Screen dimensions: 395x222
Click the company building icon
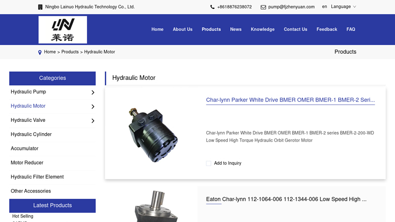point(40,7)
